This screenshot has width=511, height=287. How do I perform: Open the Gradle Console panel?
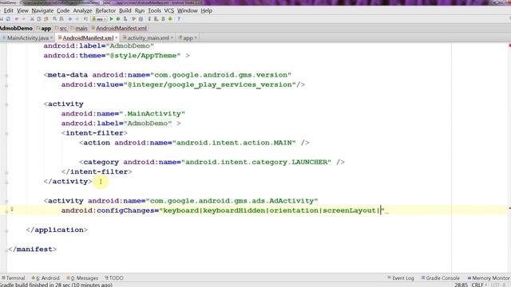440,278
